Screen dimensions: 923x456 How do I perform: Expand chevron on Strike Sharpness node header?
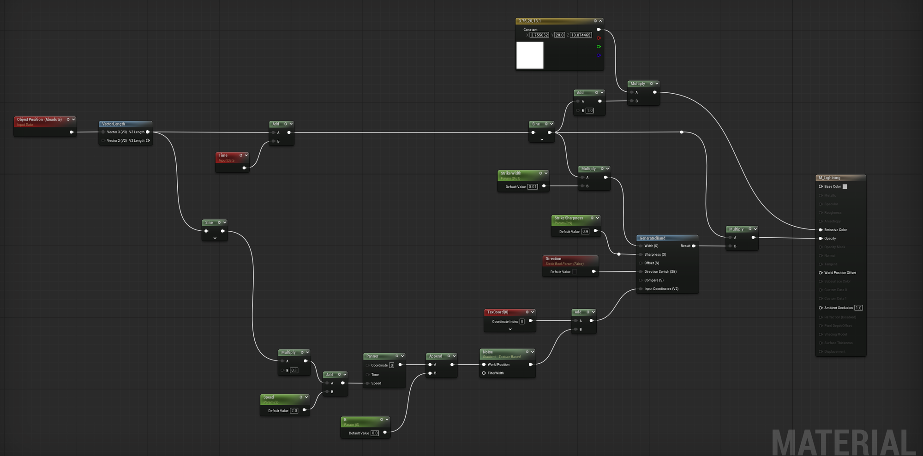[598, 218]
